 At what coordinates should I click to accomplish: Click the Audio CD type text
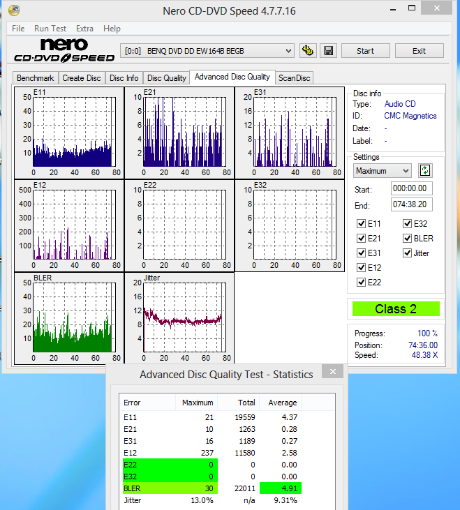(x=400, y=104)
